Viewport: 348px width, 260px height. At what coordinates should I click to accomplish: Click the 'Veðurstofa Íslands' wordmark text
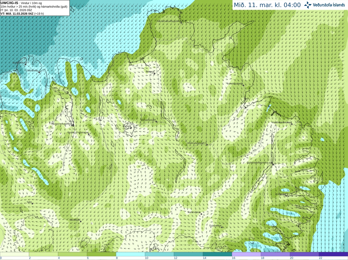click(x=329, y=5)
